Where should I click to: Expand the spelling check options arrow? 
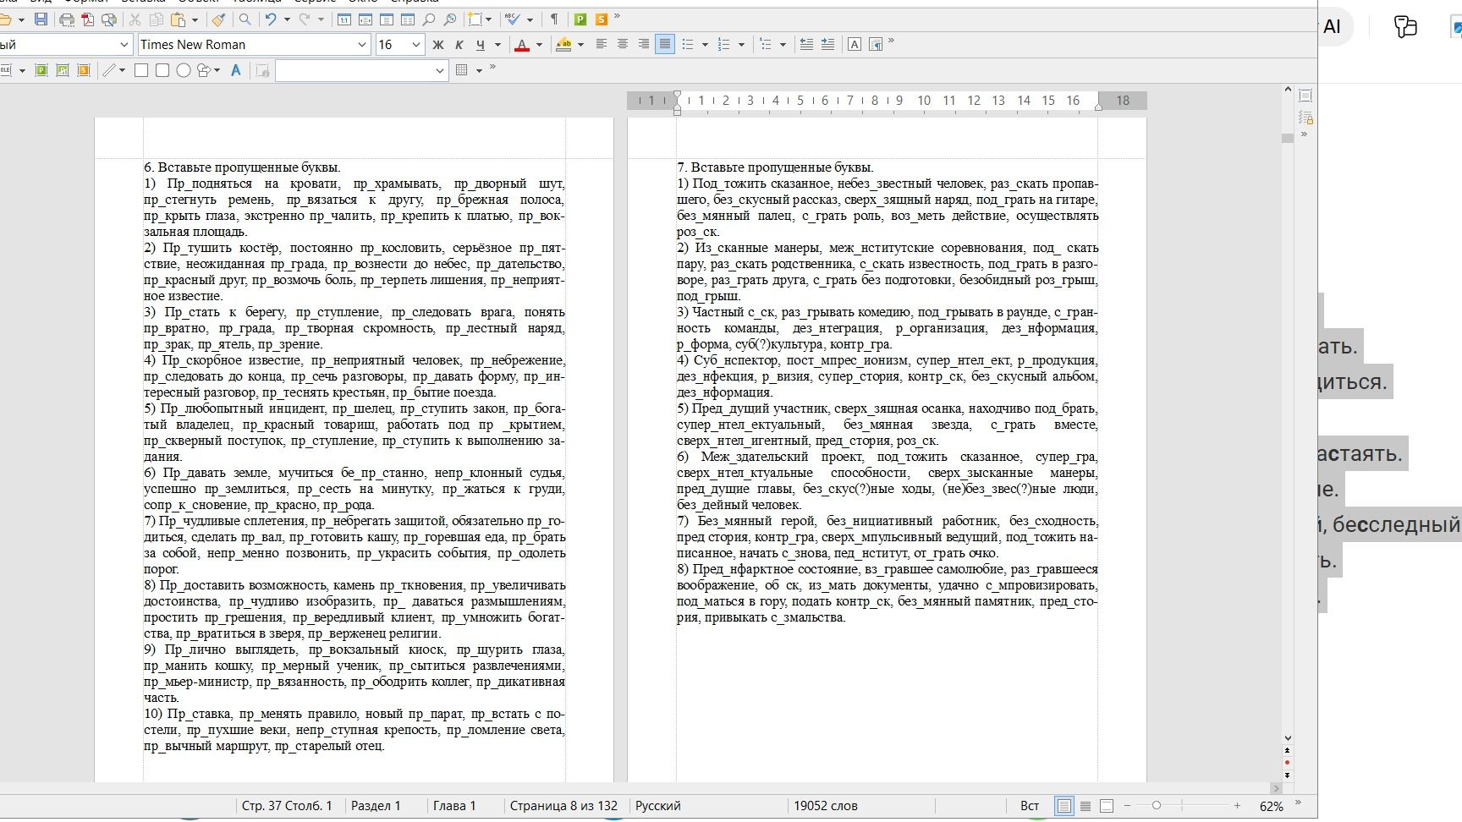point(530,19)
